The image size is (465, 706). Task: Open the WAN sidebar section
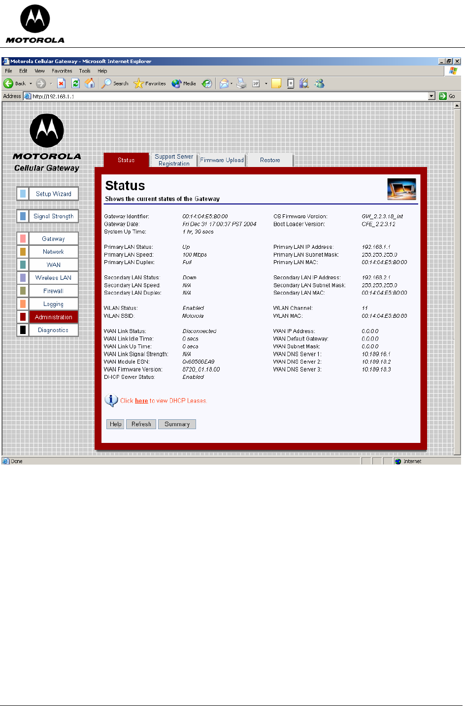pos(54,265)
